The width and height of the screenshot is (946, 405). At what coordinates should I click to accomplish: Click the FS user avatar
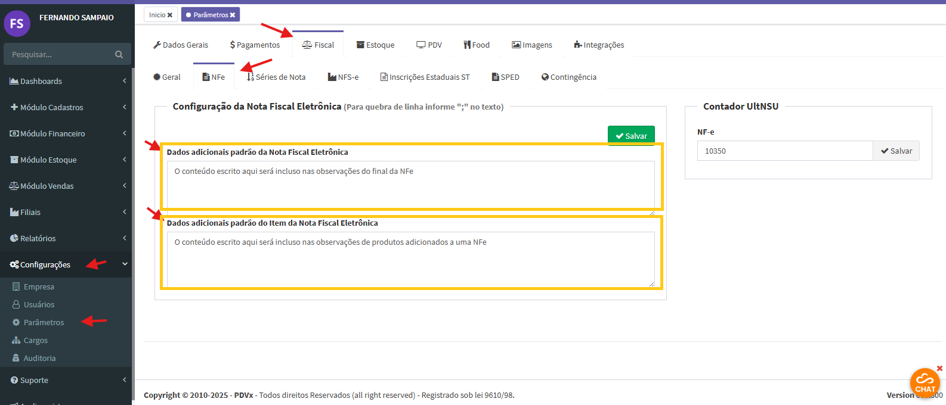17,23
